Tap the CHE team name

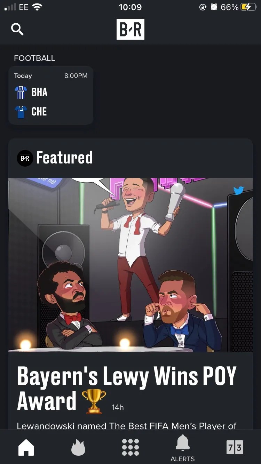point(39,112)
